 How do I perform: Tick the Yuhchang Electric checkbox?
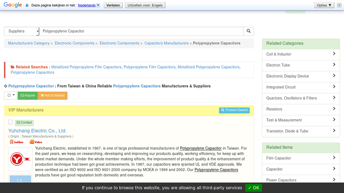11,122
